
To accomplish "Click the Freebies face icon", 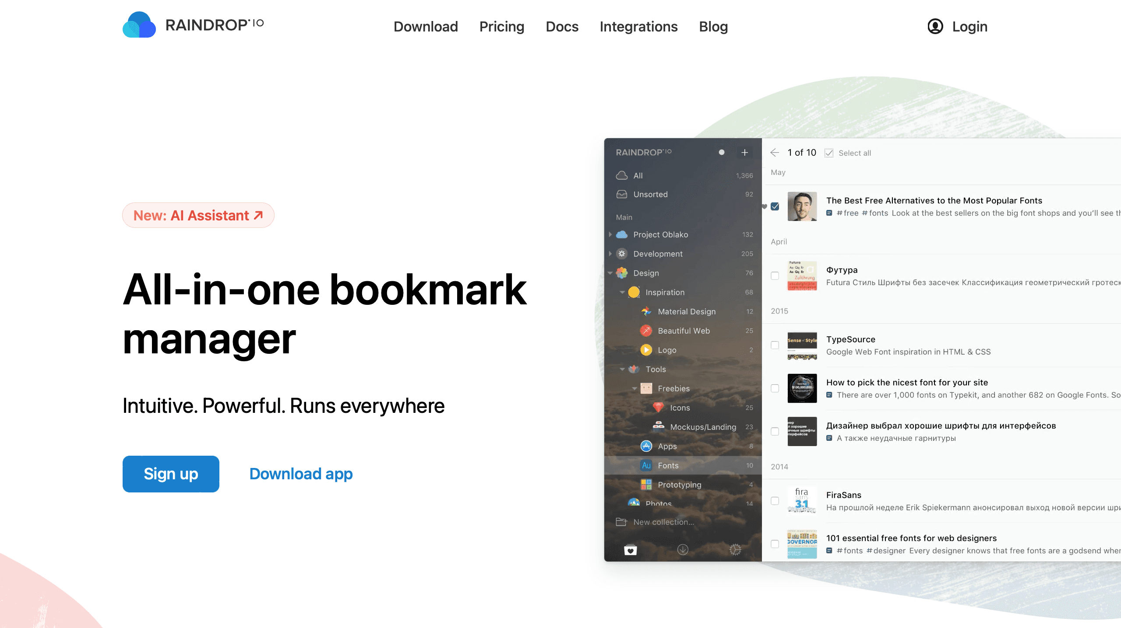I will pyautogui.click(x=646, y=388).
